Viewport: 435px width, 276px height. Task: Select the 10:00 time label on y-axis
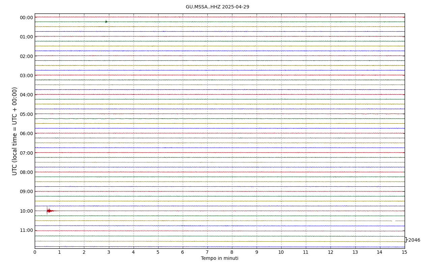tap(26, 211)
